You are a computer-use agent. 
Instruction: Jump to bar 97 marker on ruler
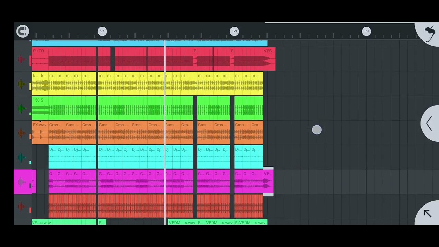pyautogui.click(x=102, y=31)
